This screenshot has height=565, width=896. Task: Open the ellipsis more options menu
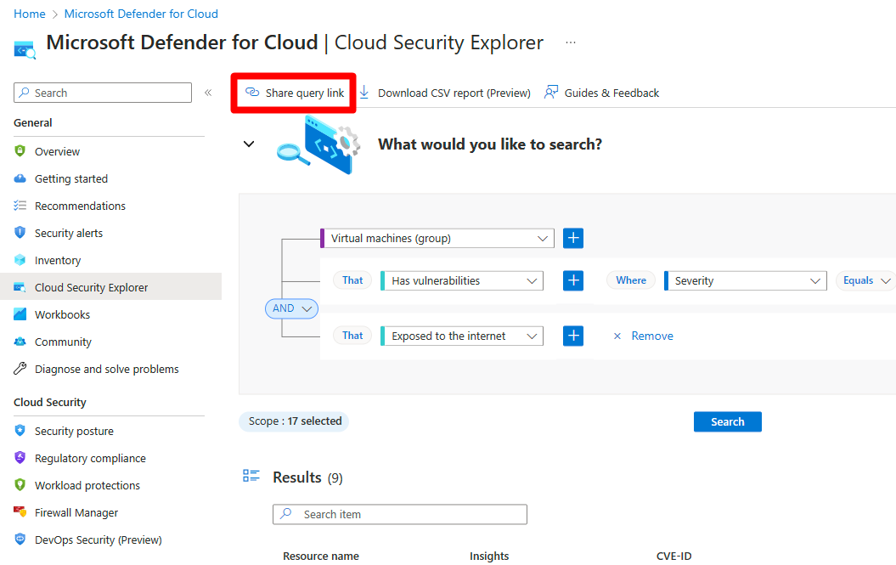click(570, 42)
